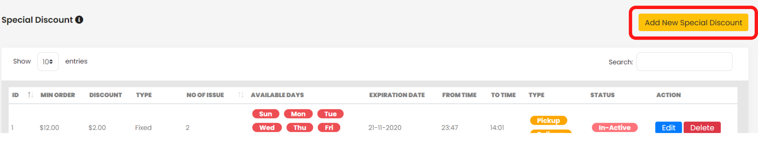Click the Thu day badge
758x151 pixels.
300,127
